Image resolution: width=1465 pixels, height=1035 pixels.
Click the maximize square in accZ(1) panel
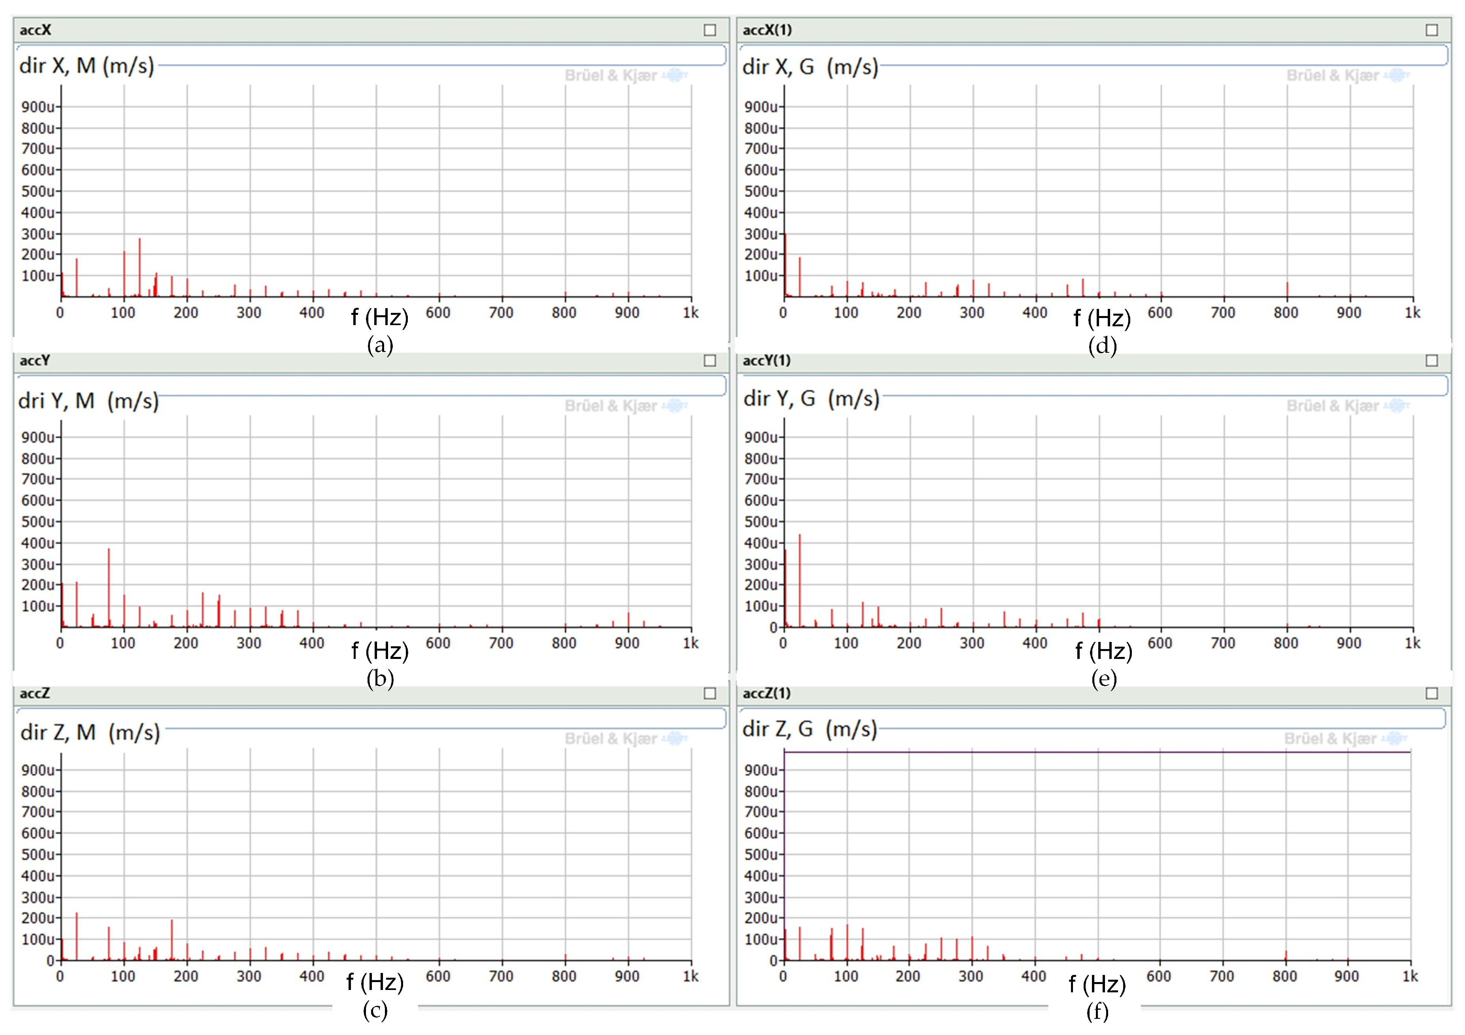point(1432,693)
